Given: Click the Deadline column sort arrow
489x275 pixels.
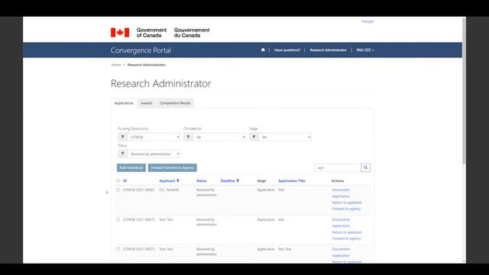Looking at the screenshot, I should (x=238, y=181).
